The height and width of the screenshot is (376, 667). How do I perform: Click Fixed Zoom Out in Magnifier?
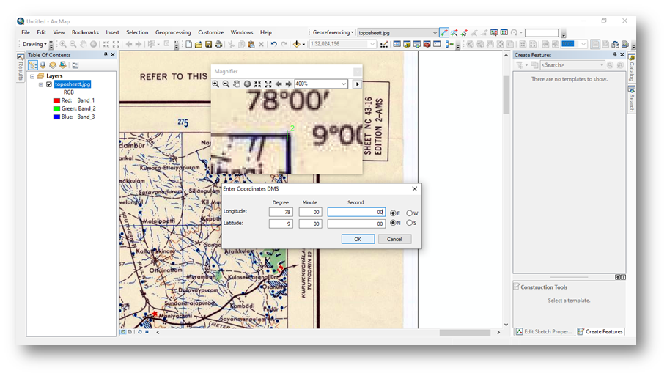[x=268, y=84]
